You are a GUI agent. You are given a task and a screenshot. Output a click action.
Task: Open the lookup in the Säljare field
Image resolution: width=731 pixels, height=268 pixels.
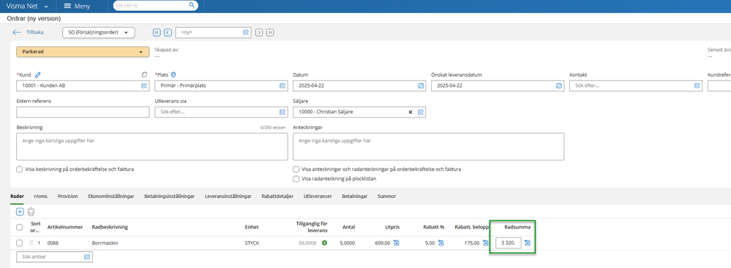421,112
